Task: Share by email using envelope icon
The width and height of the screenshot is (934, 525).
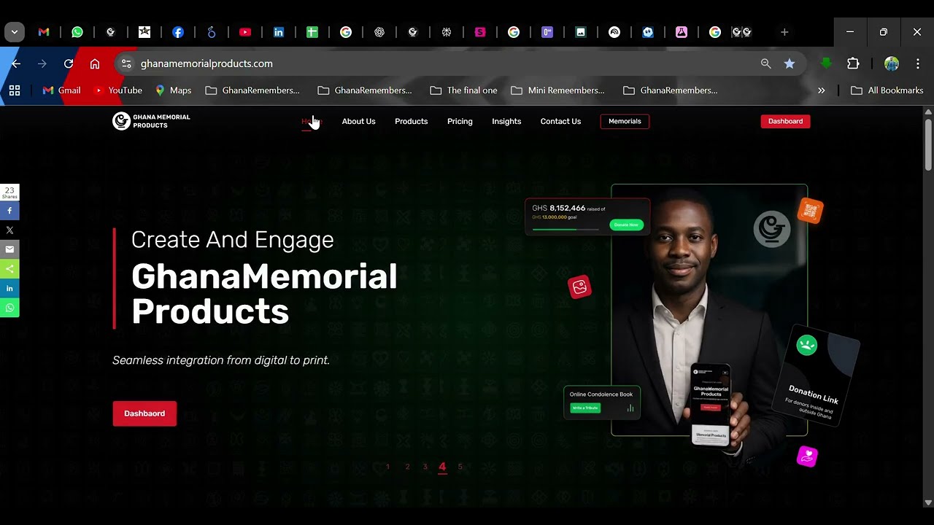Action: (x=9, y=249)
